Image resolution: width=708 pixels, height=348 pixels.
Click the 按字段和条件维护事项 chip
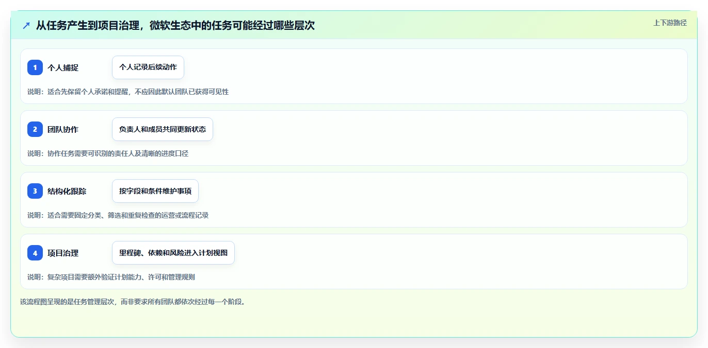click(x=155, y=191)
